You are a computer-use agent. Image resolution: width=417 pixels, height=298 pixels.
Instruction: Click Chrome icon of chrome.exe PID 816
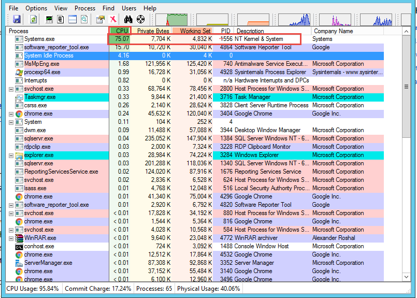coord(19,222)
